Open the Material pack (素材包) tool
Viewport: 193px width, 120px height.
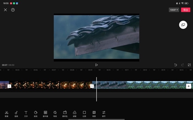65,114
